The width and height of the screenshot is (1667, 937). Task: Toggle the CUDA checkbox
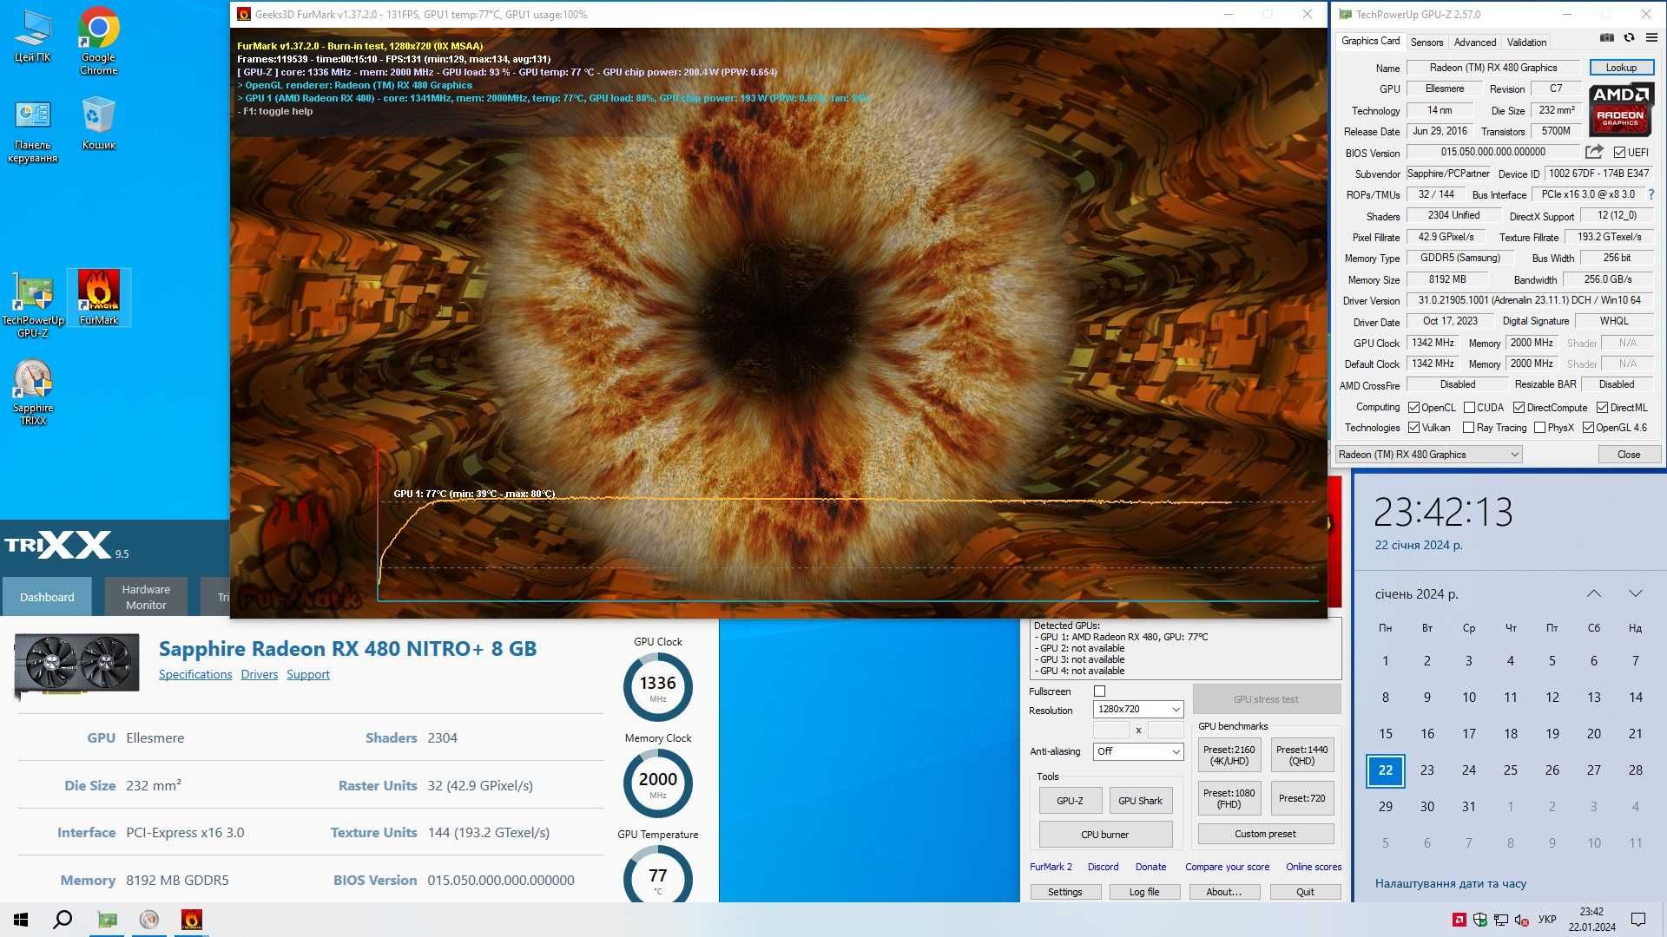pos(1469,408)
